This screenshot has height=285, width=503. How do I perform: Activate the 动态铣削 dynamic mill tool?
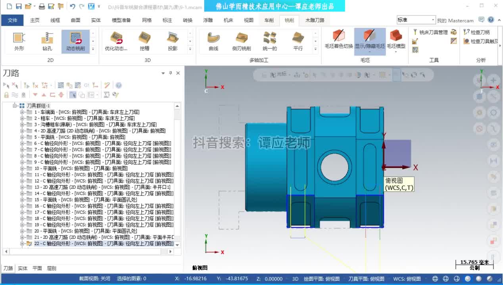(75, 41)
